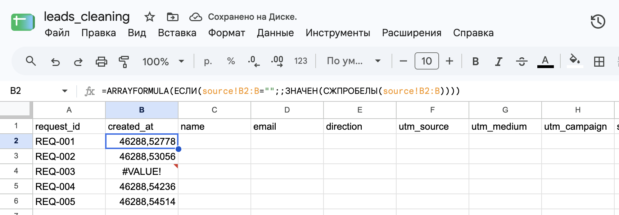
Task: Open version history clock icon
Action: pos(598,21)
